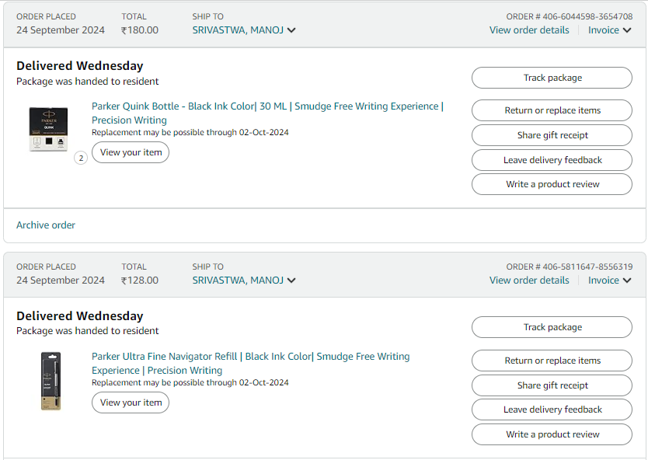Write a product review for Navigator Refill
The width and height of the screenshot is (648, 460).
pos(552,434)
